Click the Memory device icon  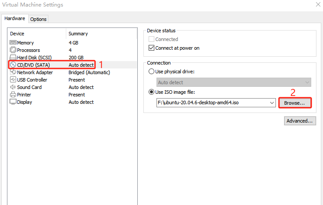(x=13, y=42)
